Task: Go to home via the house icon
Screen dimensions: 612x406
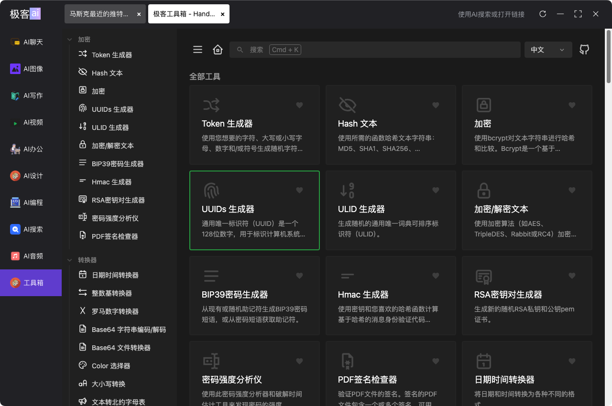Action: click(x=218, y=50)
